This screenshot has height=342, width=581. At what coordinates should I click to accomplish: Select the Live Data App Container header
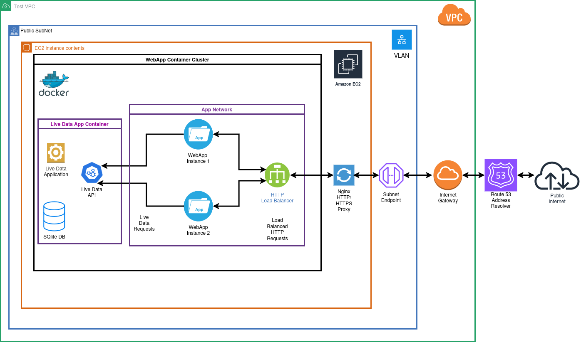point(79,124)
